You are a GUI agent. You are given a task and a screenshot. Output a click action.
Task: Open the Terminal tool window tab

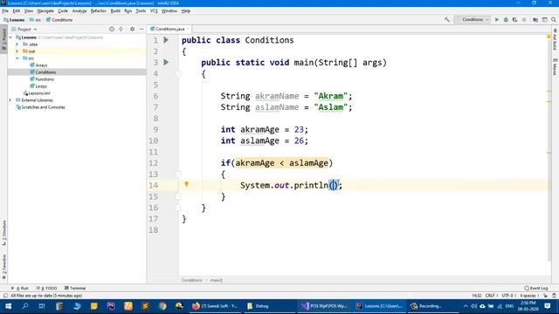[x=75, y=288]
